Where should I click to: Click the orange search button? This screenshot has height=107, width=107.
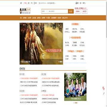(71, 11)
